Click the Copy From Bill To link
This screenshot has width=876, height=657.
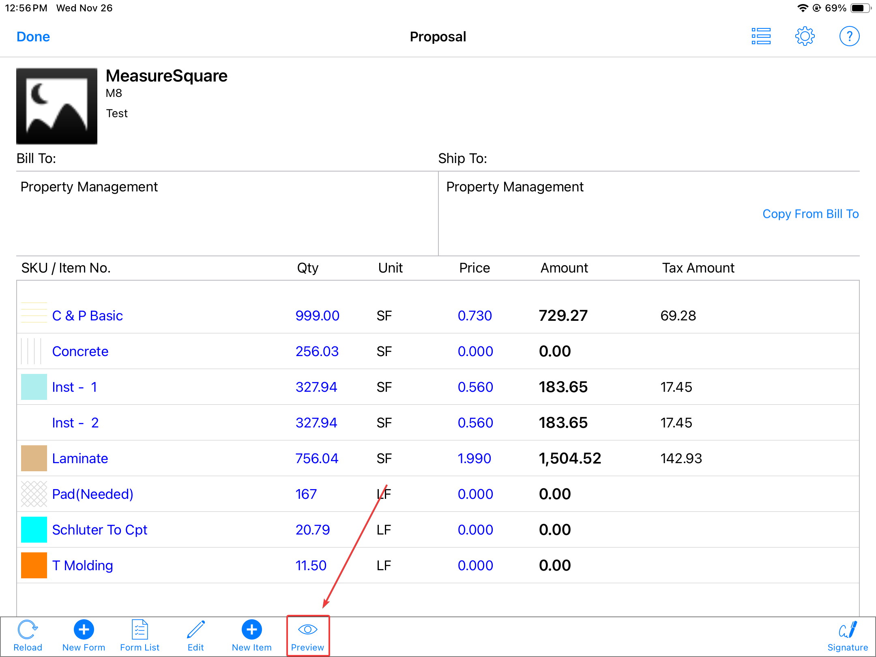pyautogui.click(x=810, y=214)
